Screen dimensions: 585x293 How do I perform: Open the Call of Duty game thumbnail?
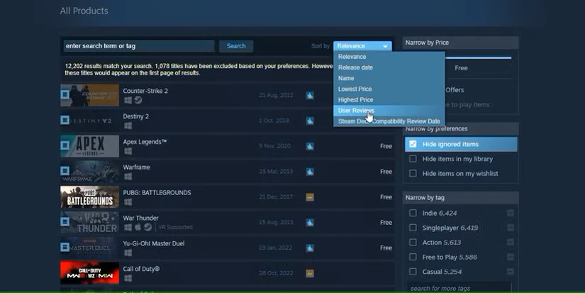point(89,273)
